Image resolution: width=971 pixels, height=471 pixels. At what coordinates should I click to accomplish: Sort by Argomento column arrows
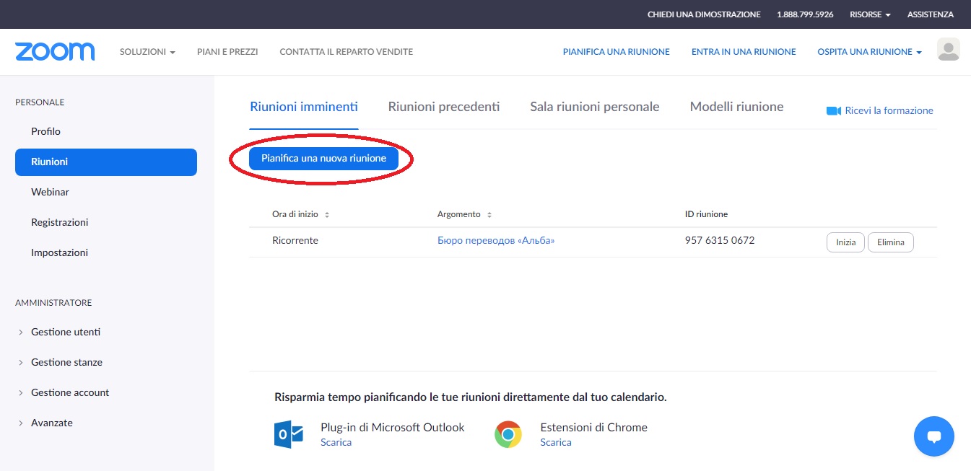pyautogui.click(x=489, y=215)
